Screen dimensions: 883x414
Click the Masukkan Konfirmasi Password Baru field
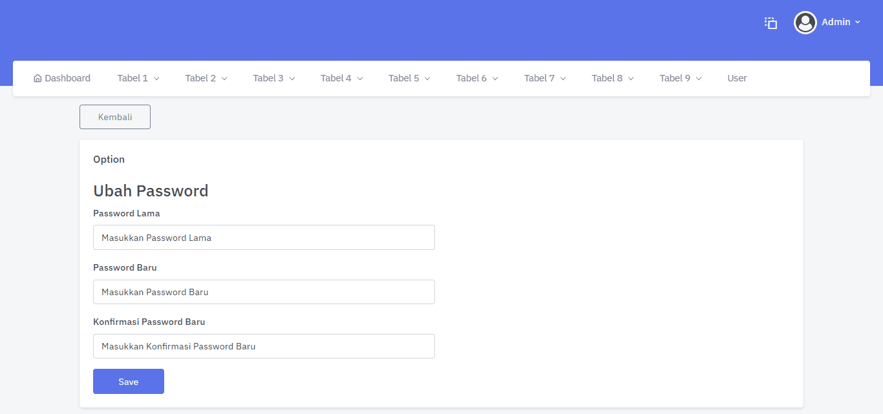click(264, 346)
